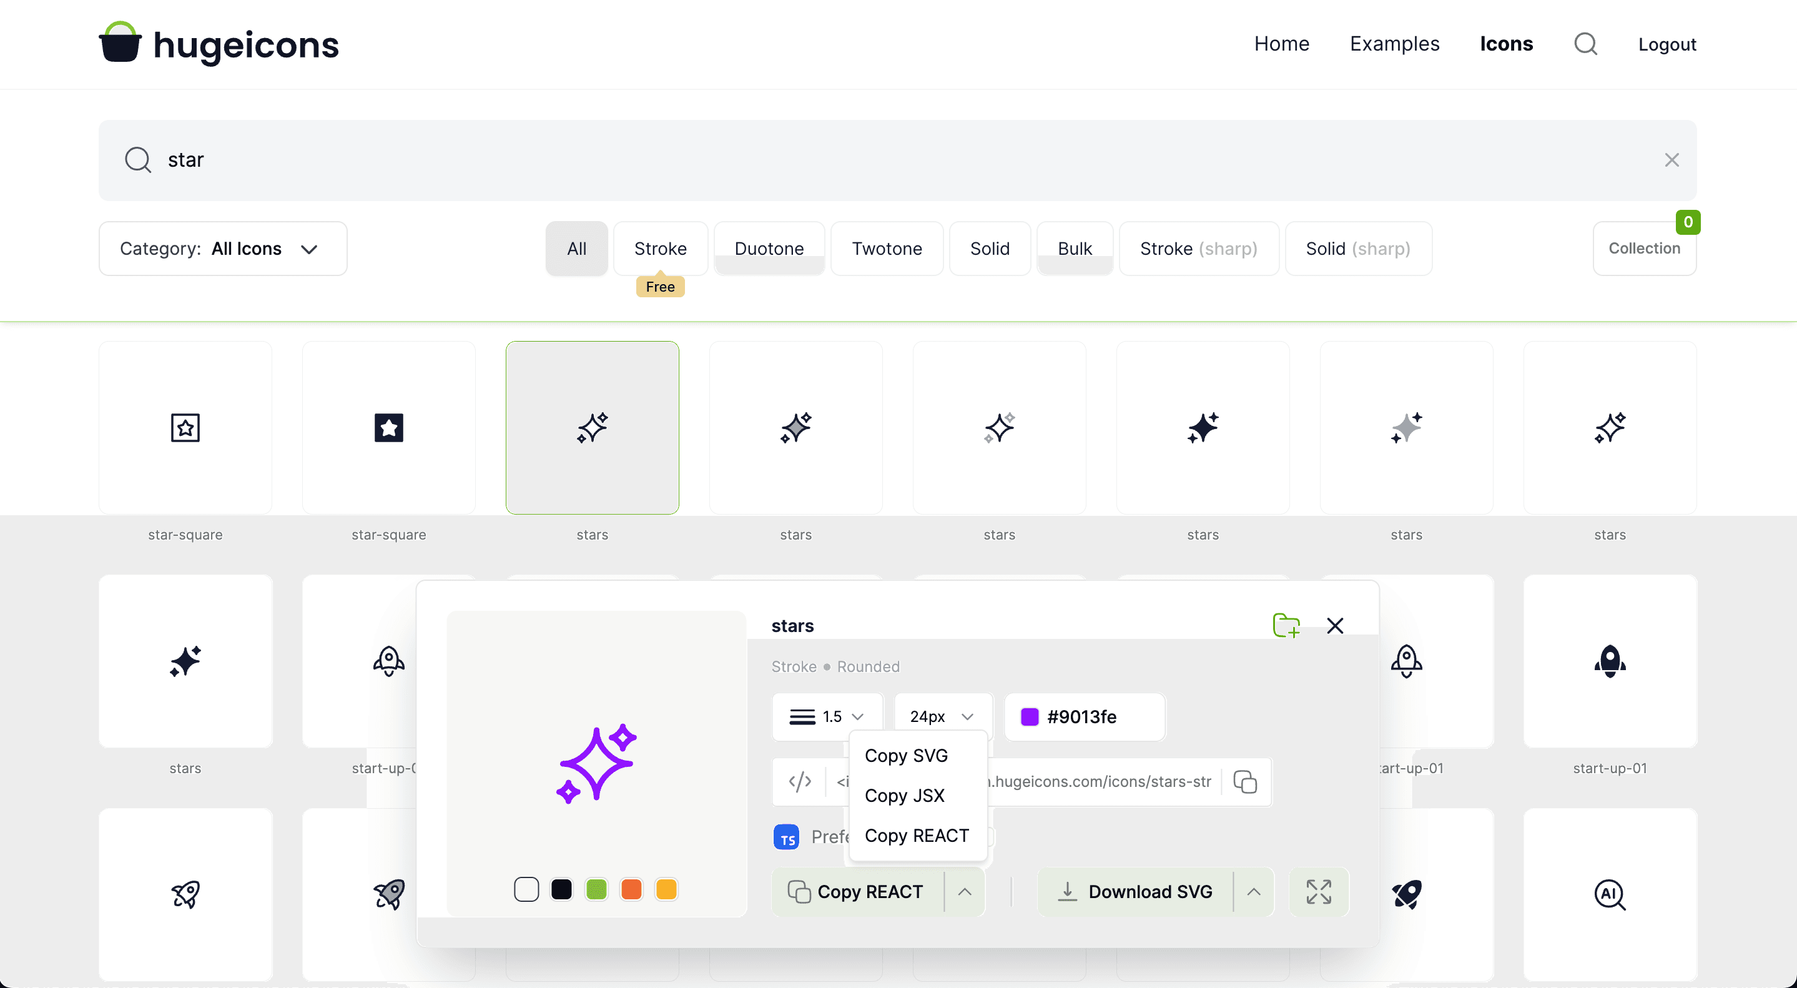Focus the search field containing star
The height and width of the screenshot is (988, 1797).
(897, 160)
